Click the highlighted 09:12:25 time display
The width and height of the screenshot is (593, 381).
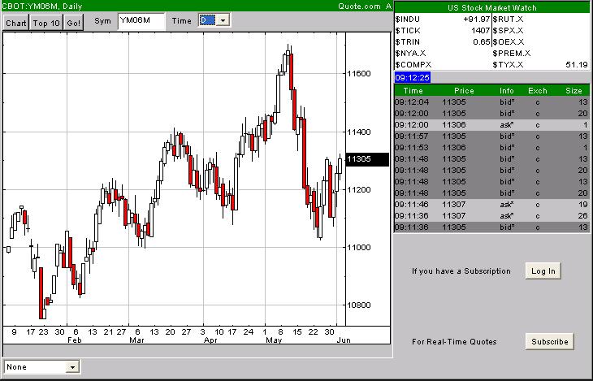tap(413, 77)
